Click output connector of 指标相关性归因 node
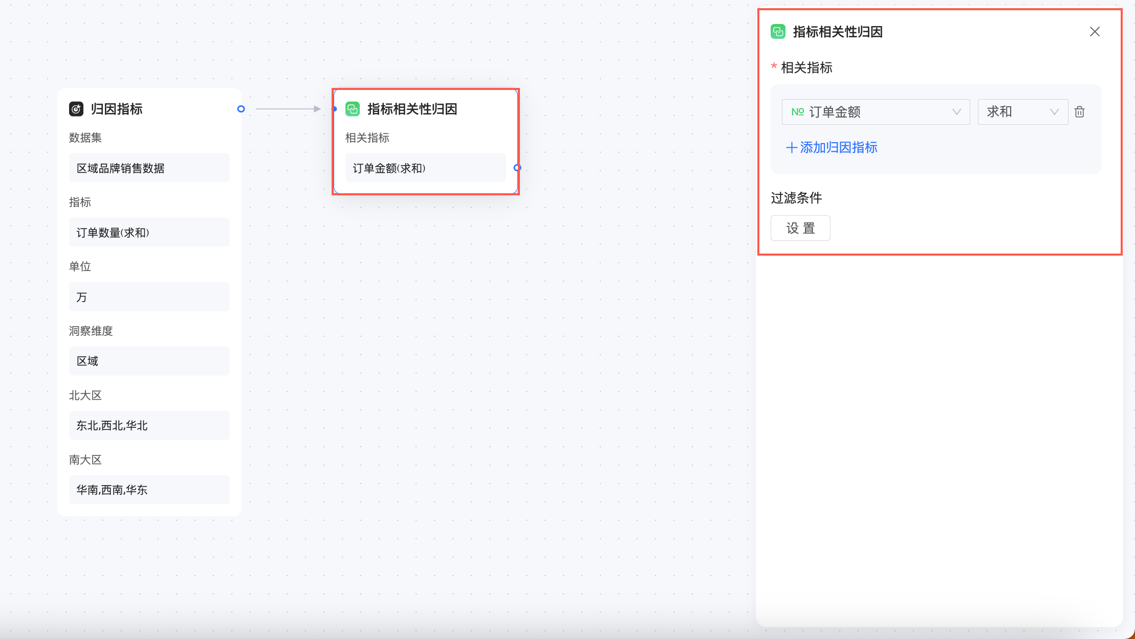Viewport: 1135px width, 639px height. click(x=517, y=168)
